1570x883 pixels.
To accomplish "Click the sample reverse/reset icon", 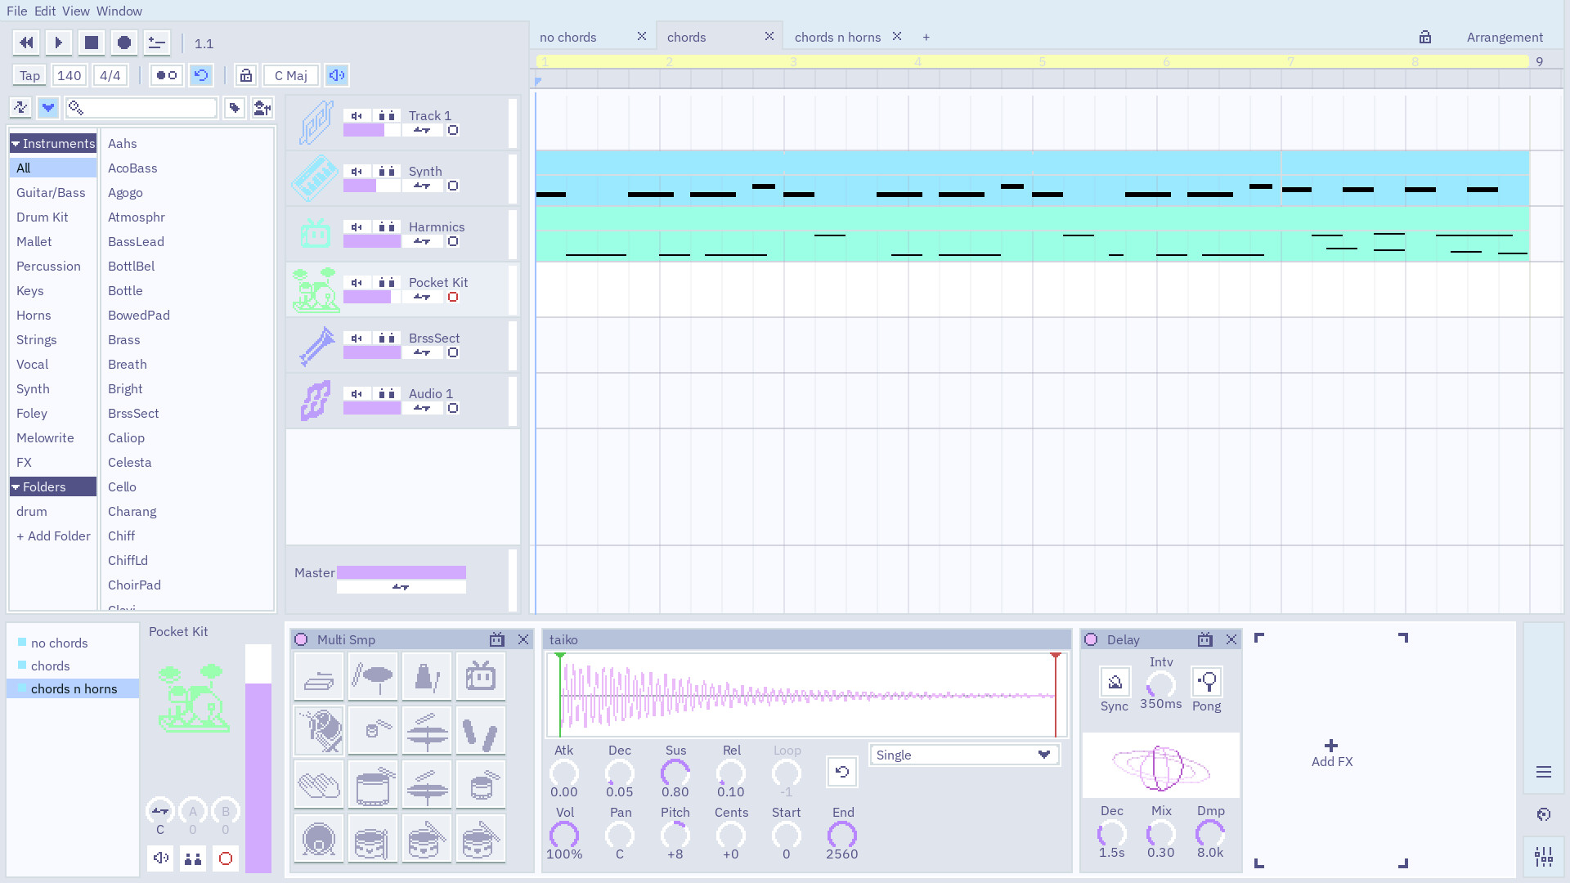I will coord(841,772).
